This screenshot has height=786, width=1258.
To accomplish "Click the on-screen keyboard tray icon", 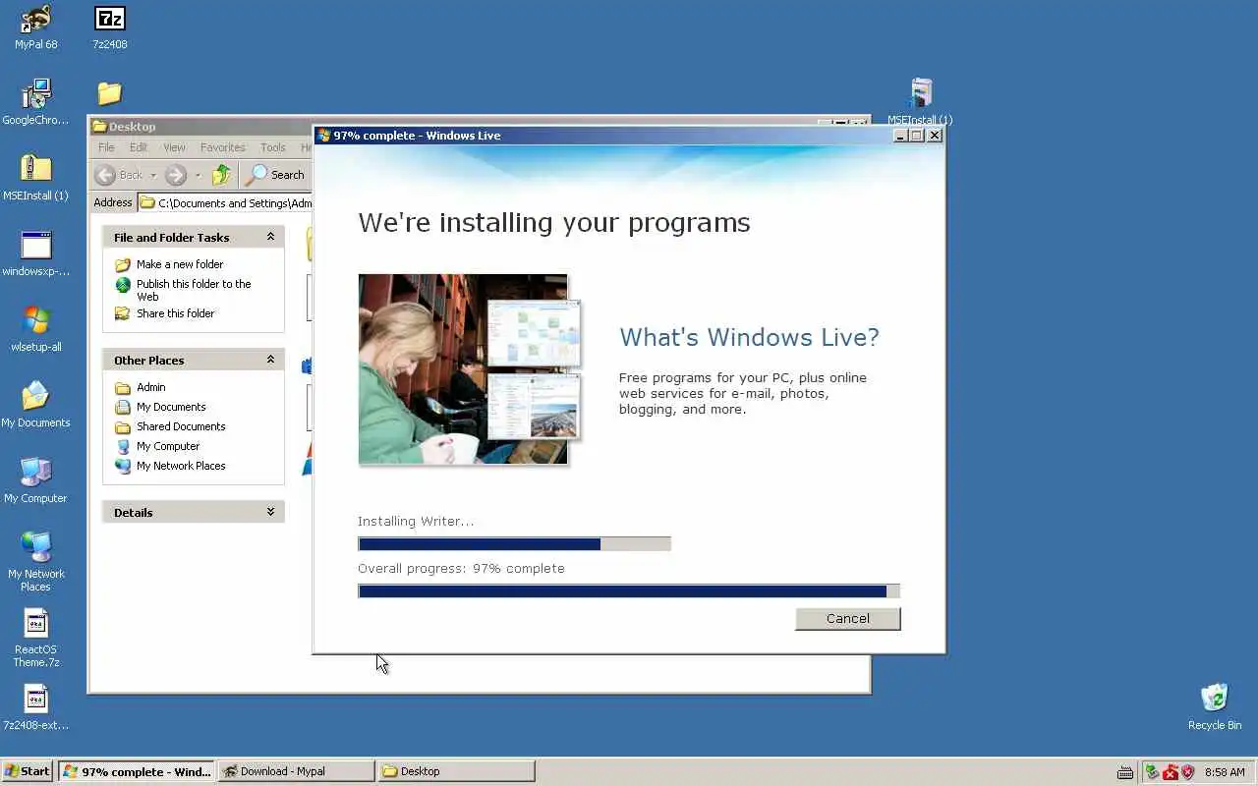I will point(1126,772).
